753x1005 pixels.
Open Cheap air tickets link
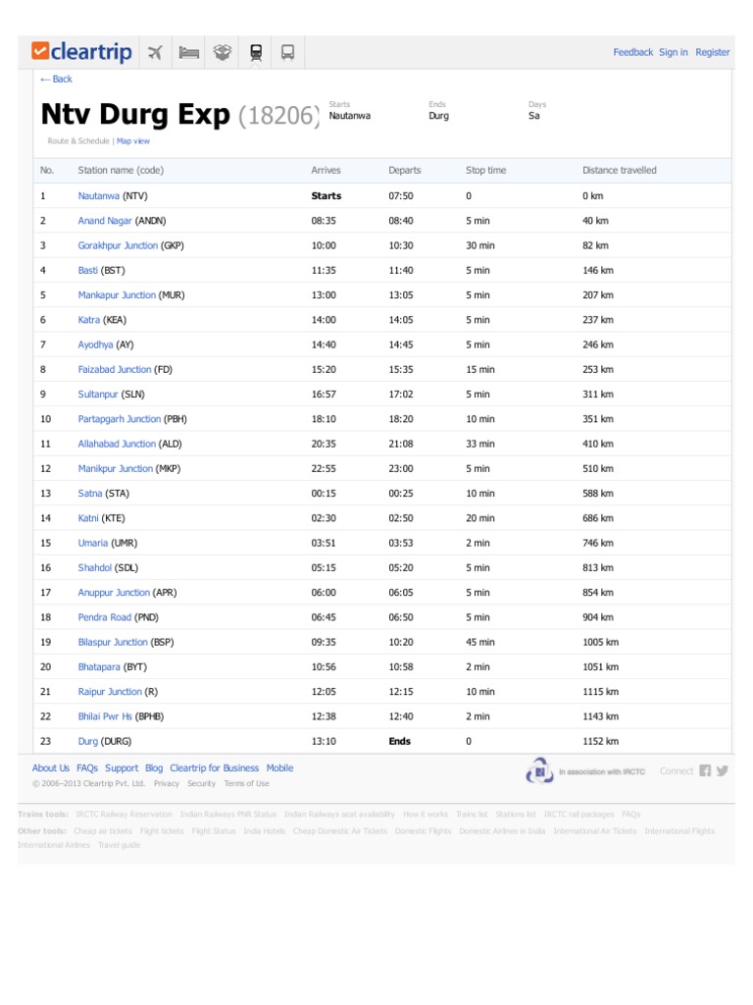pos(102,830)
